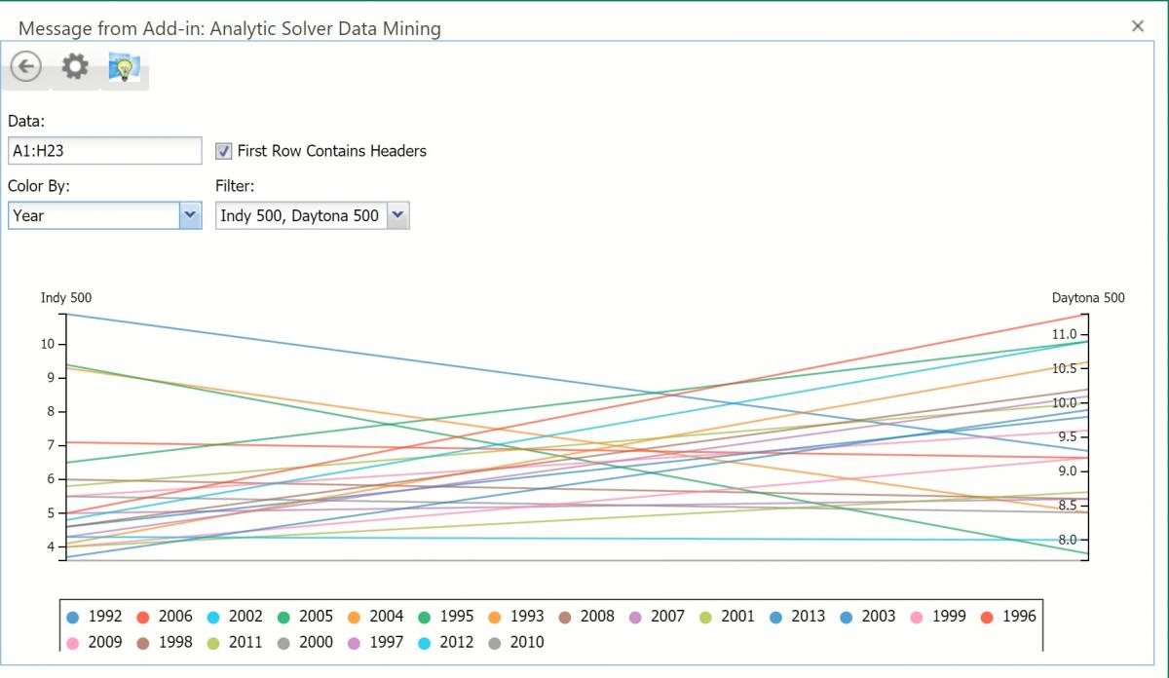Select the 2010 legend entry dot
This screenshot has width=1169, height=678.
click(x=495, y=643)
